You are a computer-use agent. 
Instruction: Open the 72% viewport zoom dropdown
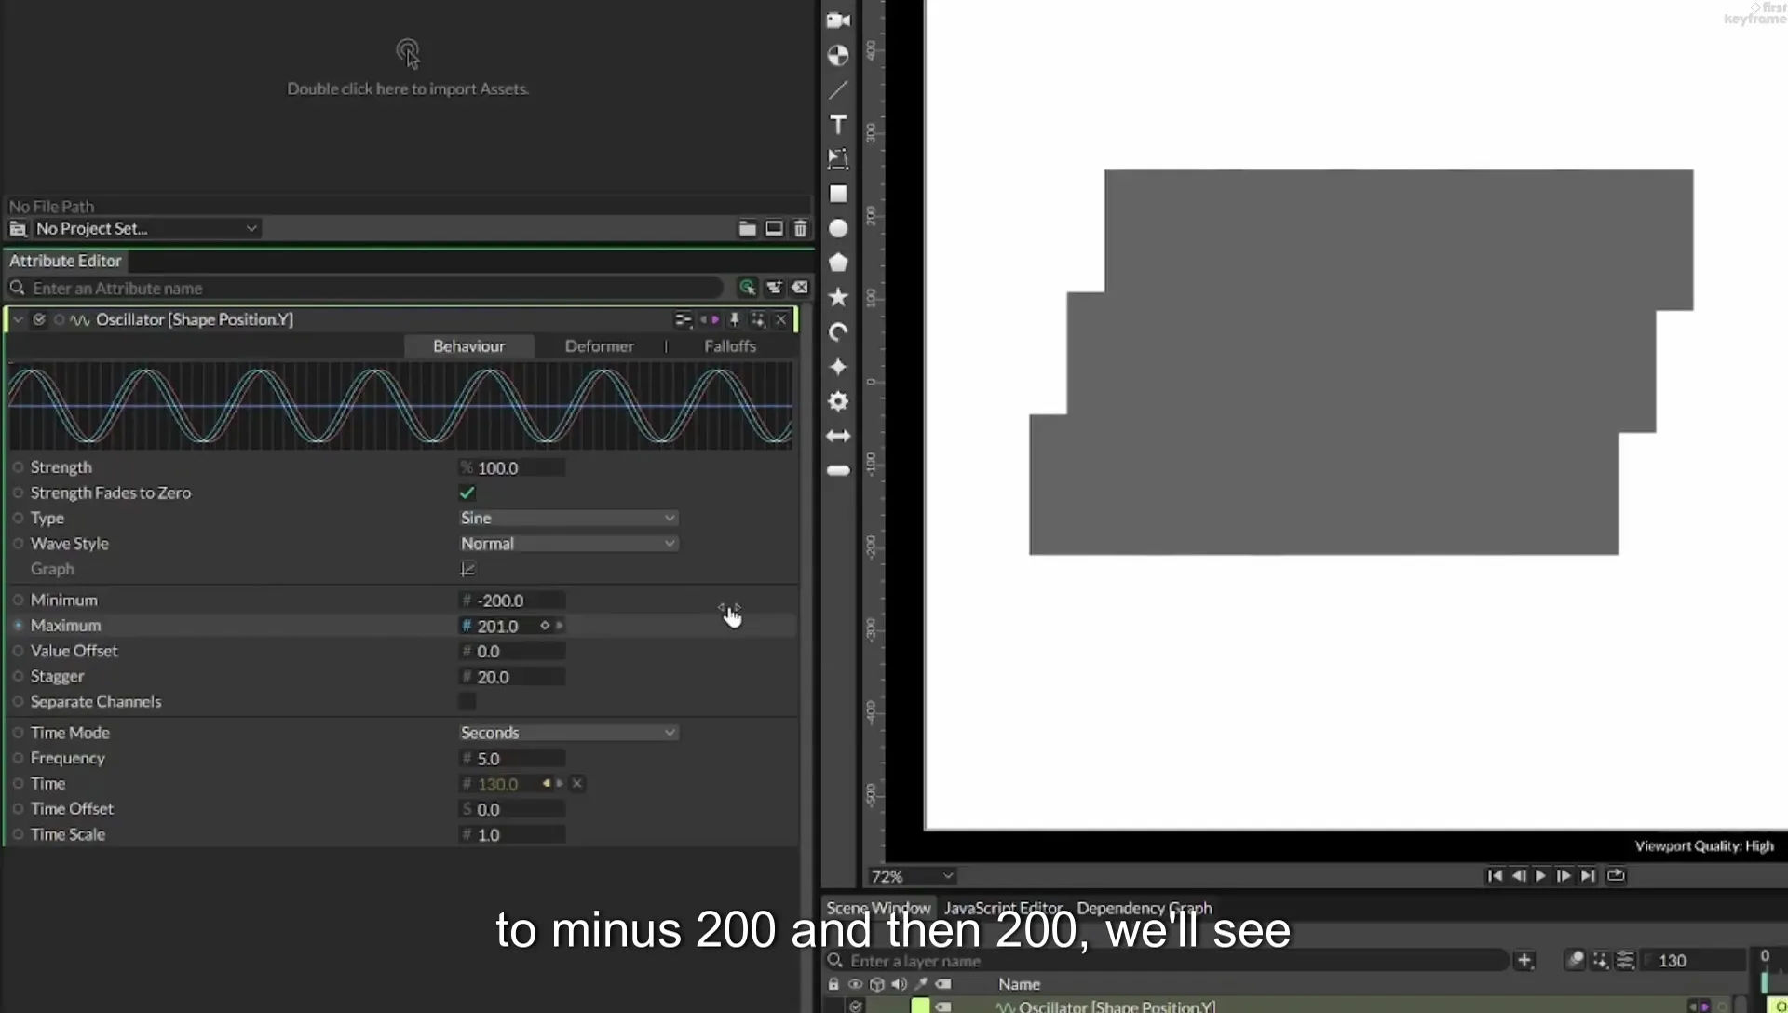pyautogui.click(x=912, y=876)
